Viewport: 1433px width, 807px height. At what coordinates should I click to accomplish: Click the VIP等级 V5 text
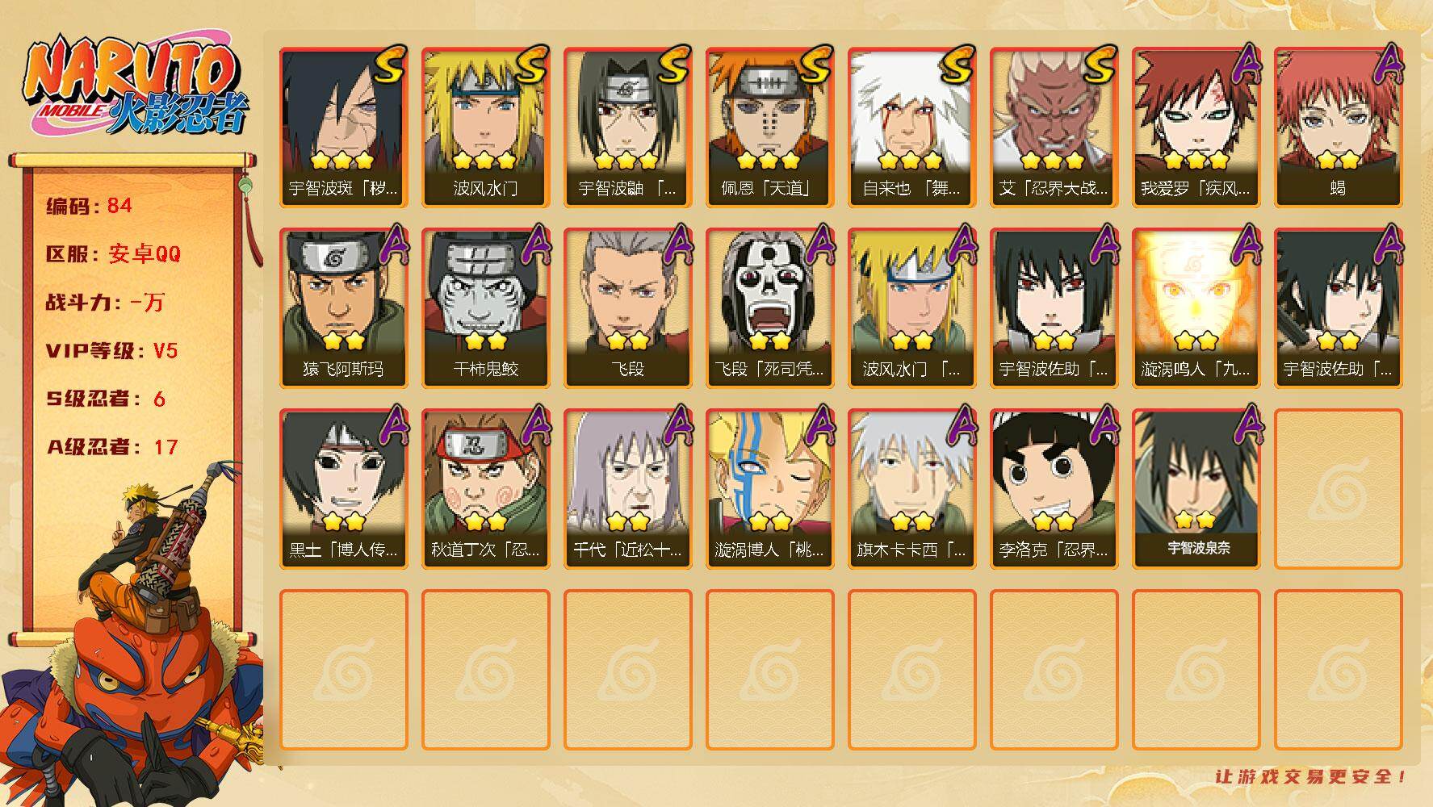click(x=111, y=351)
